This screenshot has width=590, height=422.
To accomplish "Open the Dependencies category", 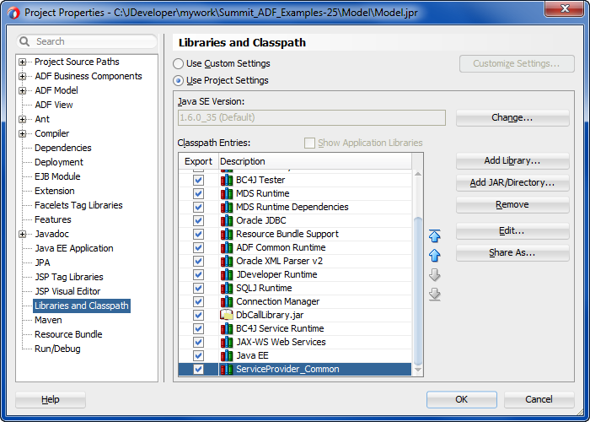I will click(63, 148).
